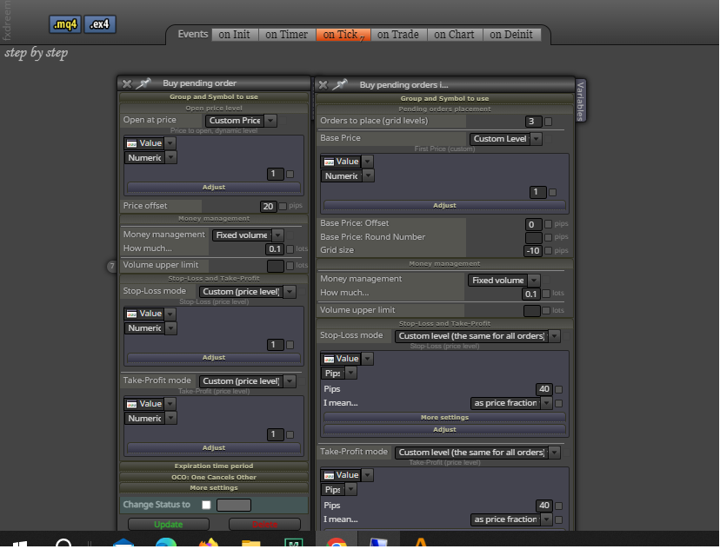Image resolution: width=720 pixels, height=549 pixels.
Task: Open File Explorer from the taskbar
Action: pyautogui.click(x=251, y=544)
